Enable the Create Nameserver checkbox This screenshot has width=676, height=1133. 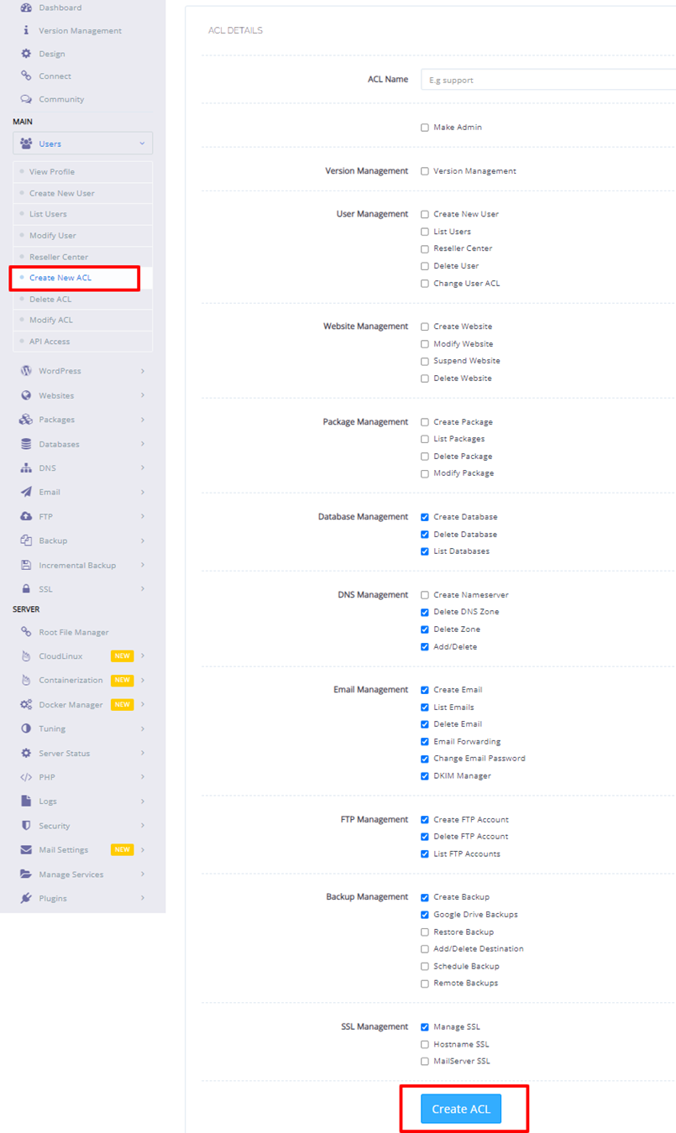[x=425, y=595]
